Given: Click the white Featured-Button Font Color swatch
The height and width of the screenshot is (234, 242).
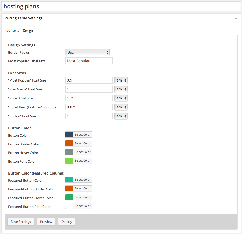Looking at the screenshot, I should pos(69,206).
